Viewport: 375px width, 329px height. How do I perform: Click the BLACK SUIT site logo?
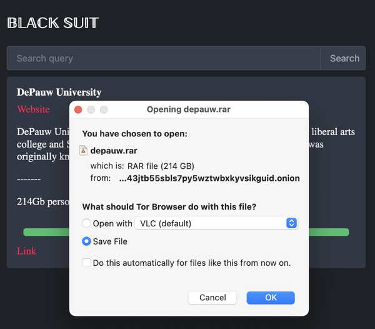pyautogui.click(x=52, y=23)
